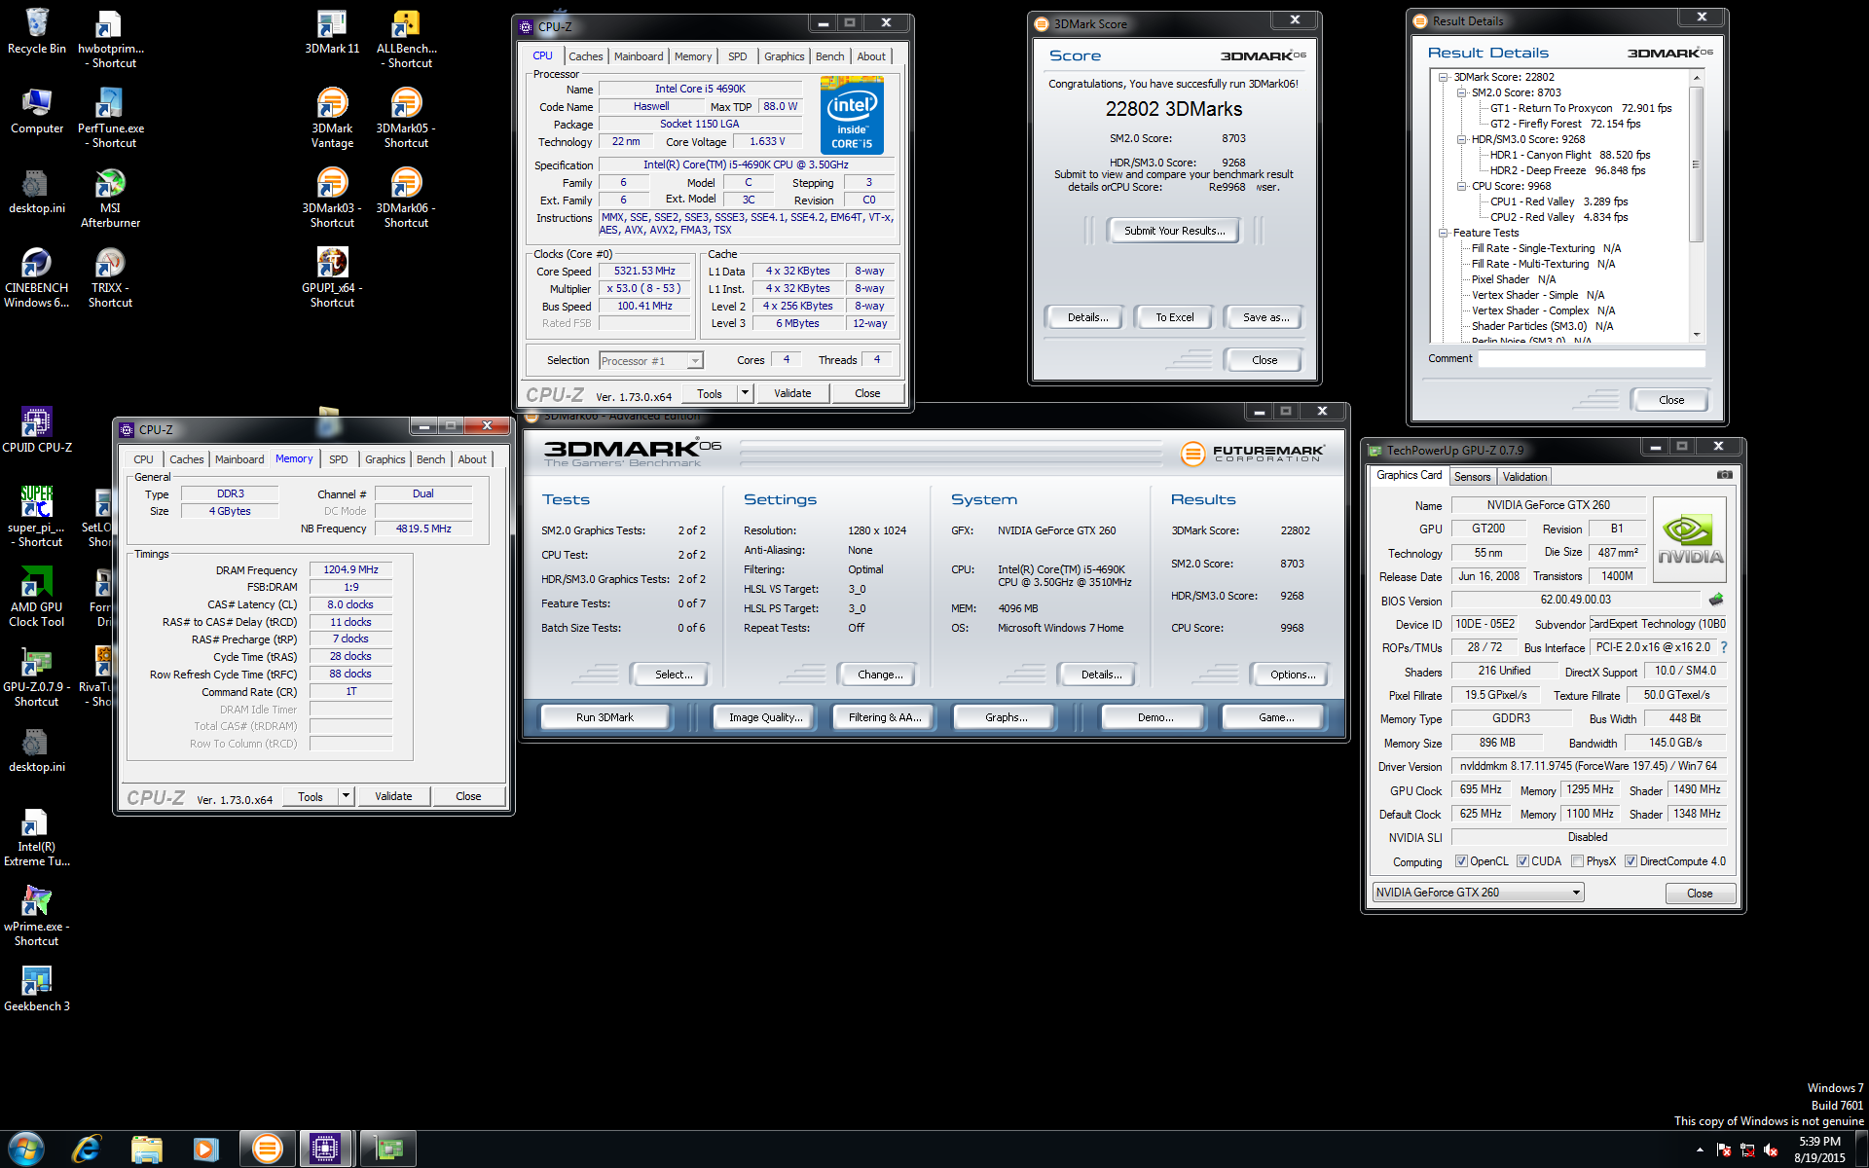Viewport: 1869px width, 1168px height.
Task: Open Tools dropdown arrow in upper CPU-Z
Action: tap(745, 393)
